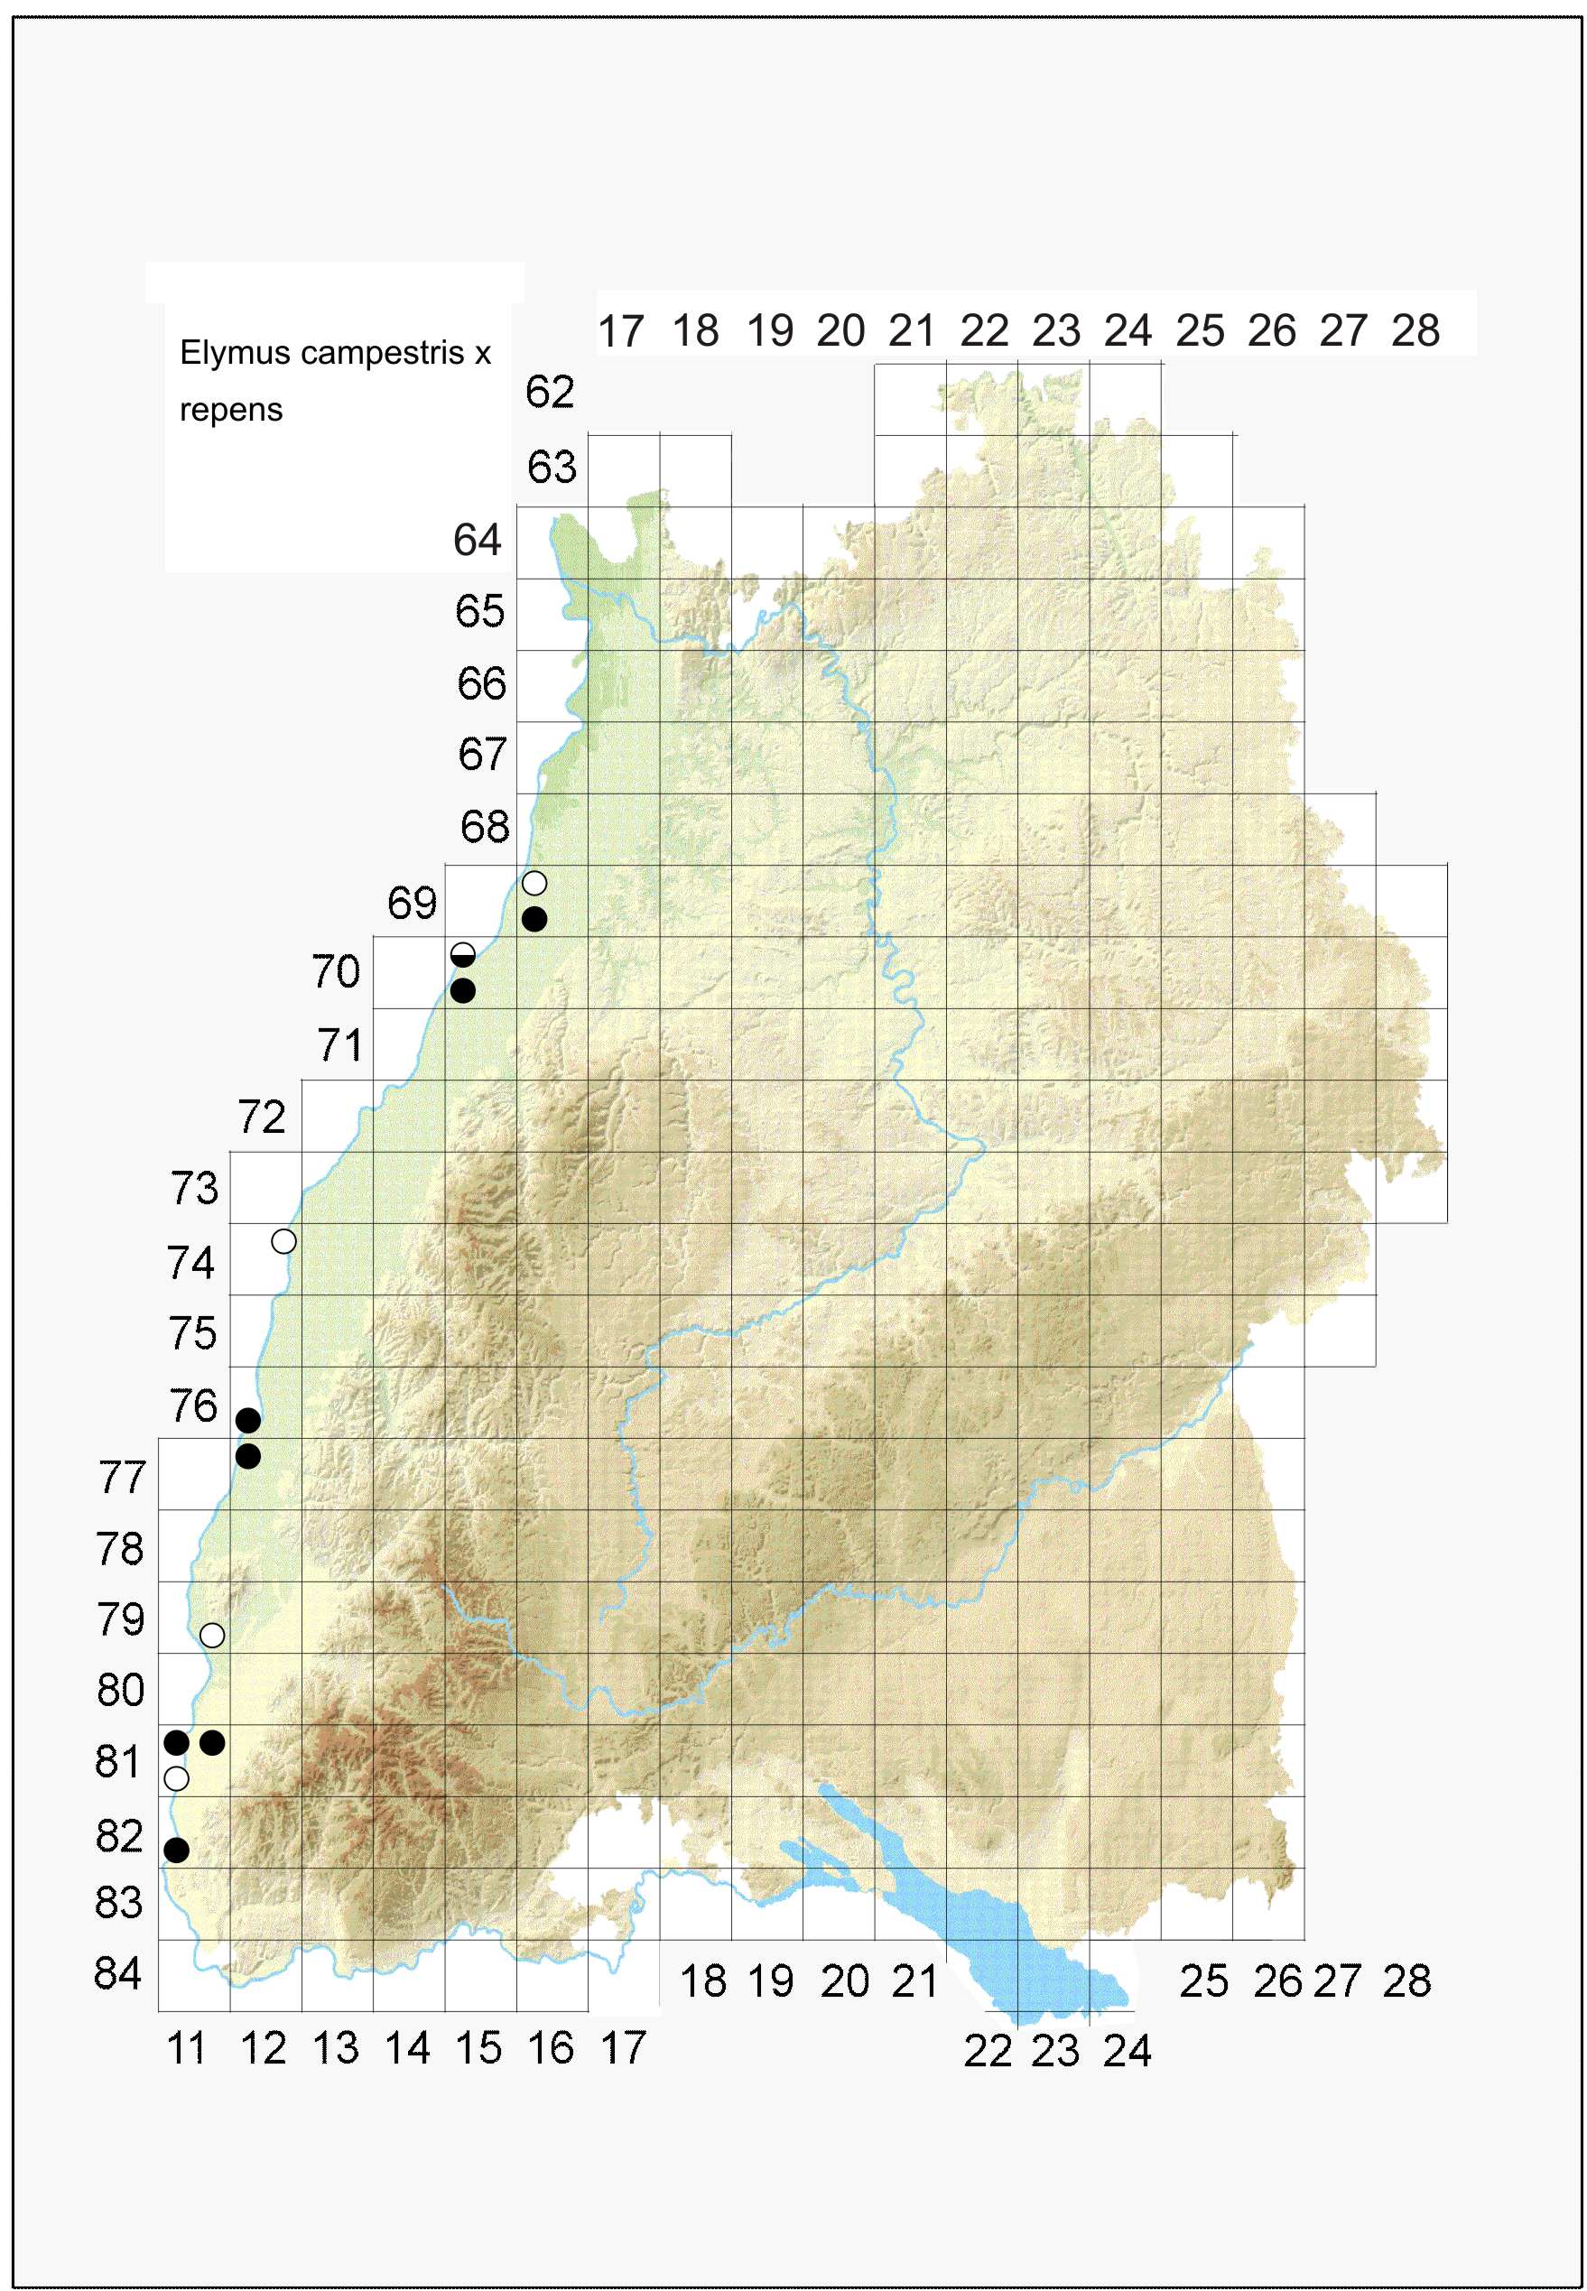1587x2291 pixels.
Task: Click the filled dot in row 76
Action: pos(247,1420)
